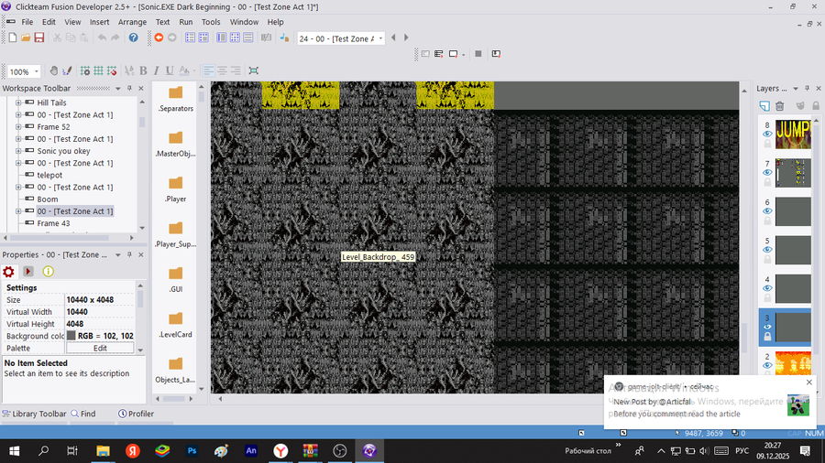The image size is (825, 463).
Task: Open the run toolbar dropdown arrow
Action: coord(463,55)
